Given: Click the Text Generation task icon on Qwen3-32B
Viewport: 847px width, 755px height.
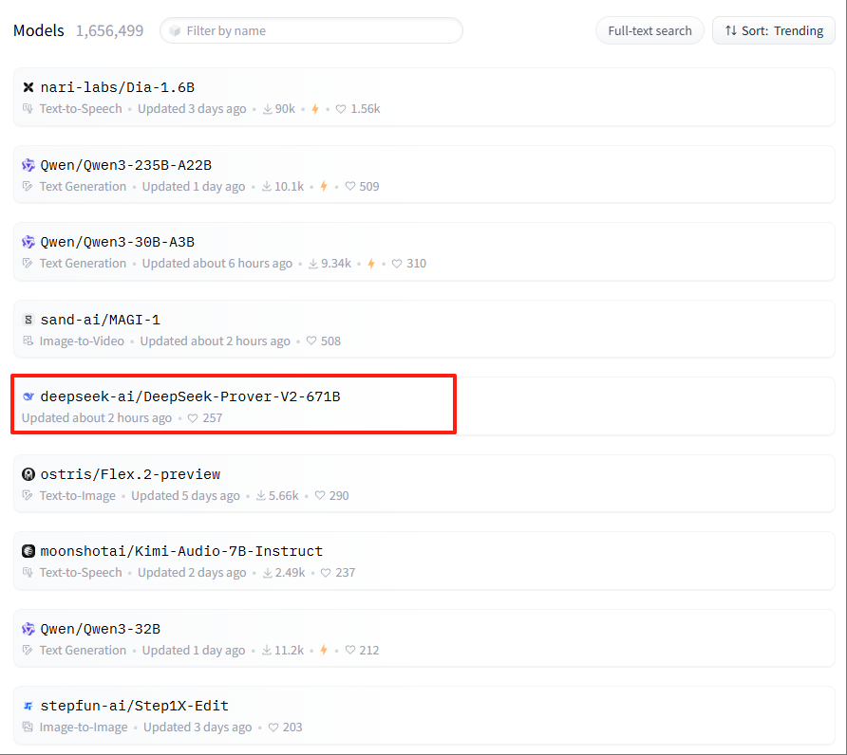Looking at the screenshot, I should click(x=28, y=651).
